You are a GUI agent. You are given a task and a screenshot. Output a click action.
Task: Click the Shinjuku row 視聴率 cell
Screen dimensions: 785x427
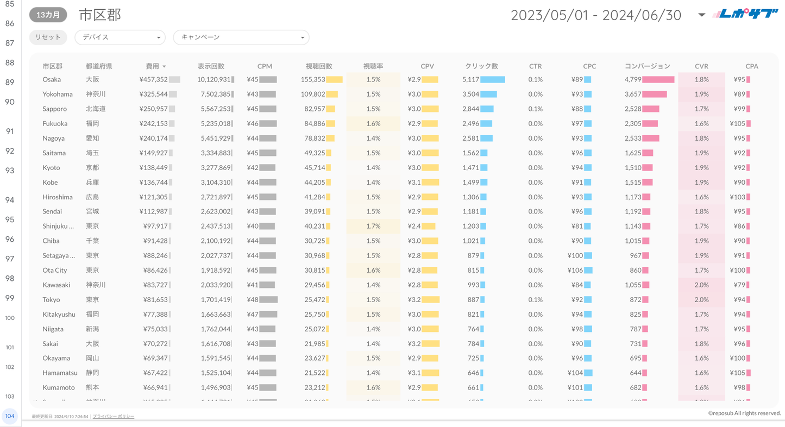click(373, 226)
